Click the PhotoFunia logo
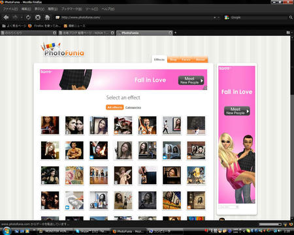The width and height of the screenshot is (294, 235). pyautogui.click(x=62, y=50)
